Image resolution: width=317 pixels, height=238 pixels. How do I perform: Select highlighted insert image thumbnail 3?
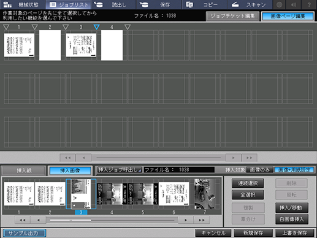tap(81, 194)
